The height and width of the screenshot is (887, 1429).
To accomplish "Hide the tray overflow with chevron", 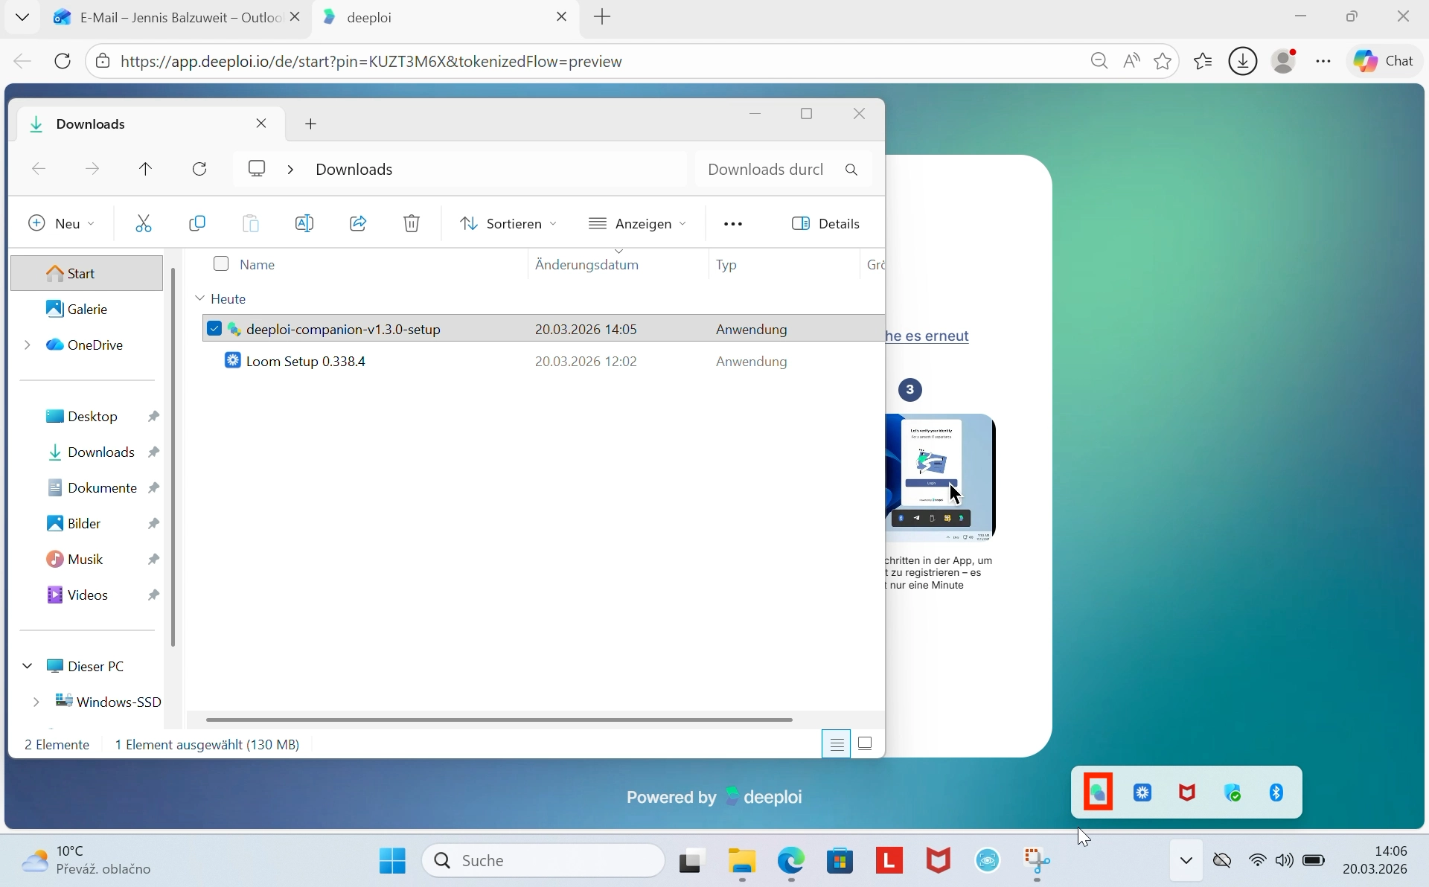I will [x=1186, y=861].
